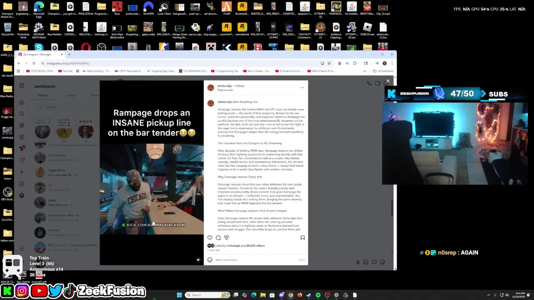Open Explore compass icon in the Instagram sidebar
Viewport: 534px width, 300px height.
click(x=22, y=125)
